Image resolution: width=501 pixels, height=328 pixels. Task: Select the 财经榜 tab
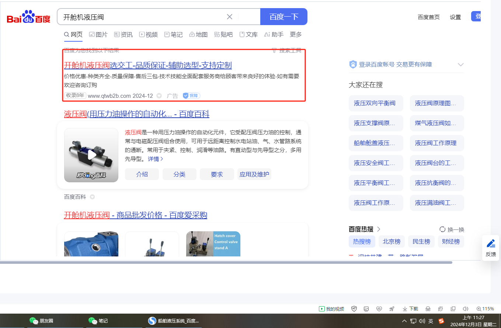point(451,242)
